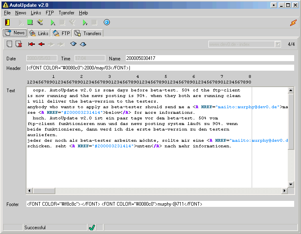Move the entry down with blue arrow
The height and width of the screenshot is (234, 301).
tap(83, 44)
